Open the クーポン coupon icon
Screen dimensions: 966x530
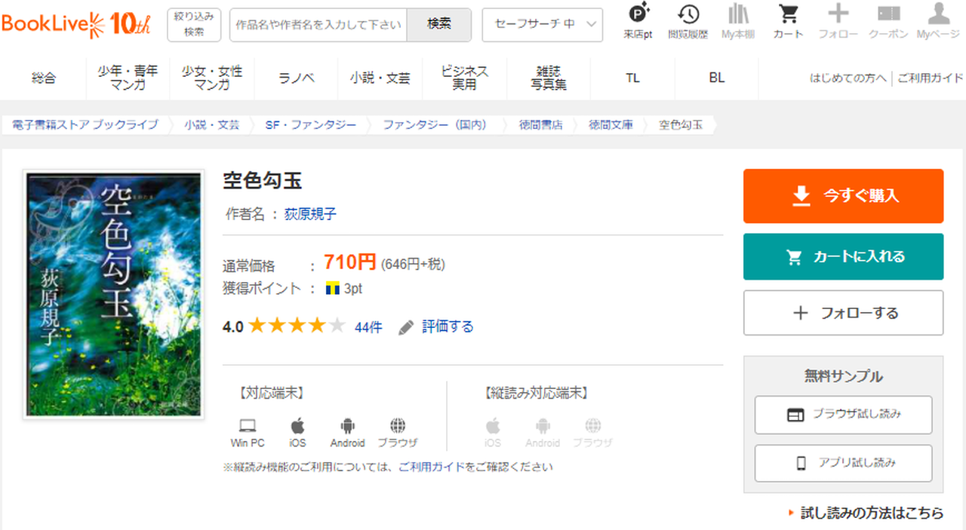tap(888, 14)
